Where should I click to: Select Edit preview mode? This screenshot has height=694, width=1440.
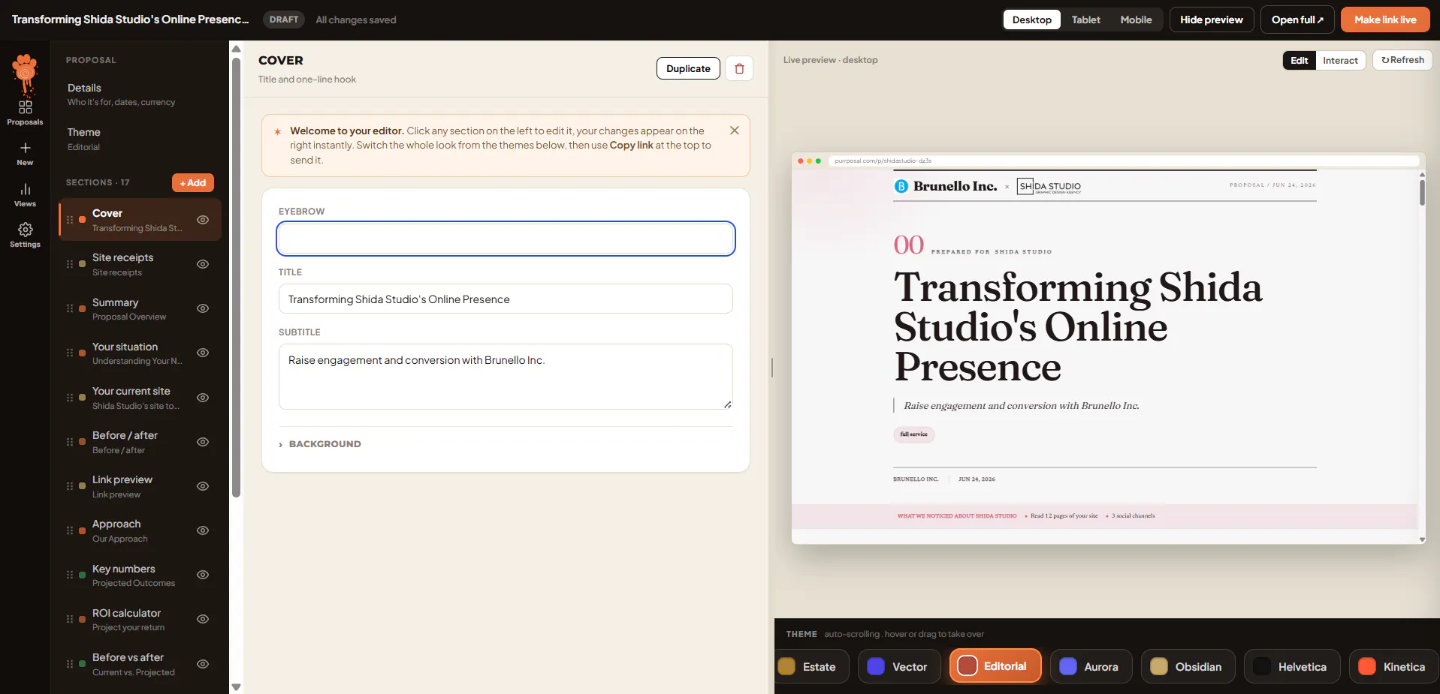click(x=1299, y=61)
